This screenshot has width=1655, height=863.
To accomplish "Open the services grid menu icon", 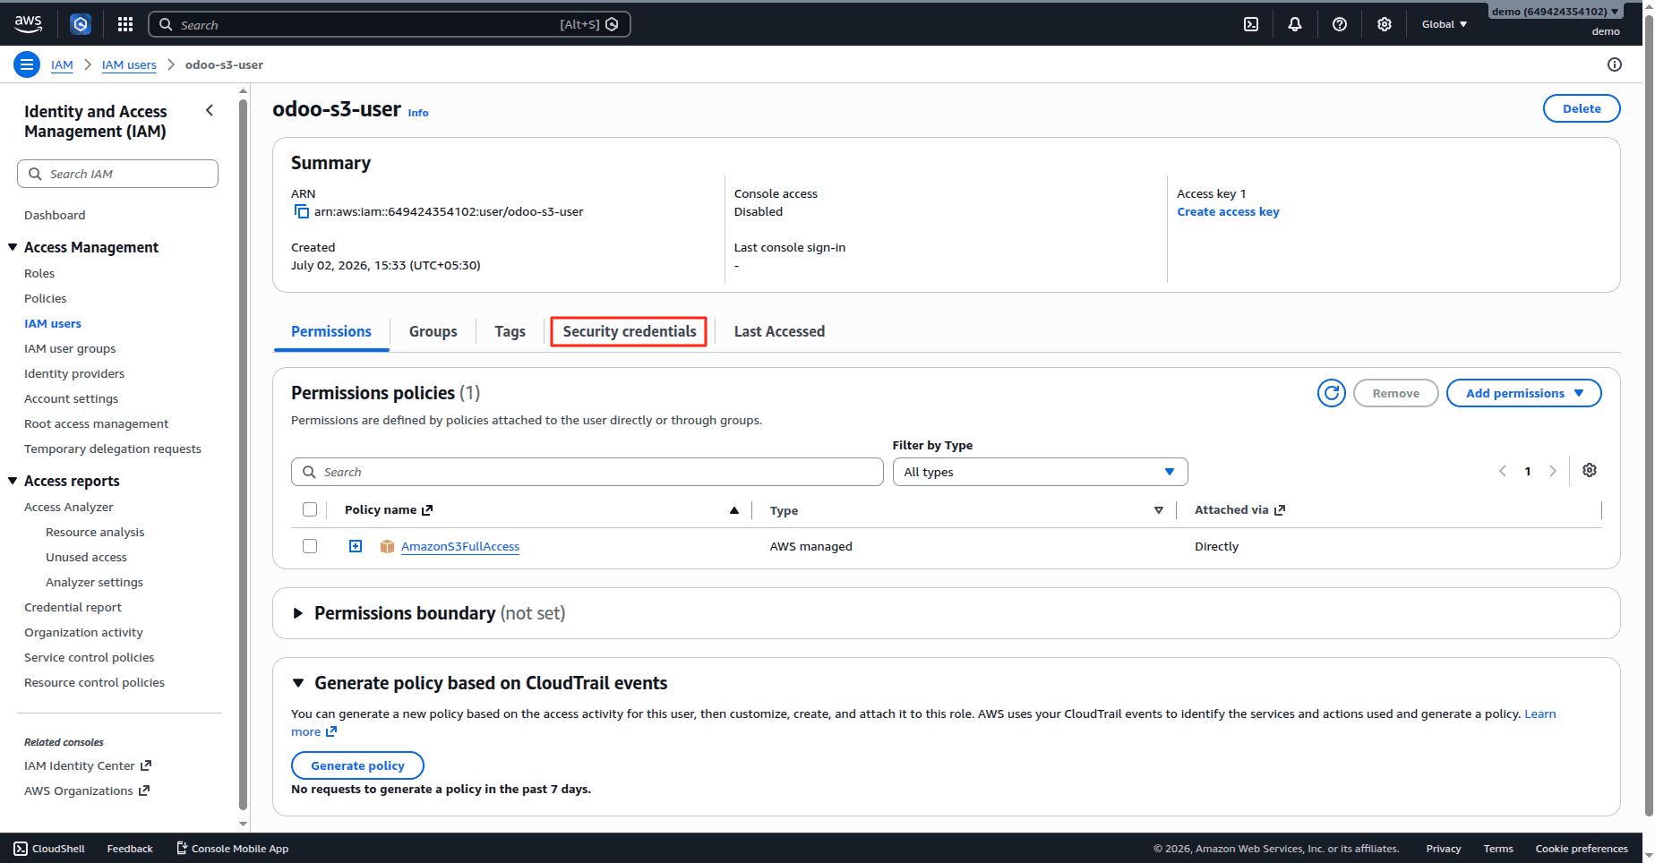I will [125, 24].
